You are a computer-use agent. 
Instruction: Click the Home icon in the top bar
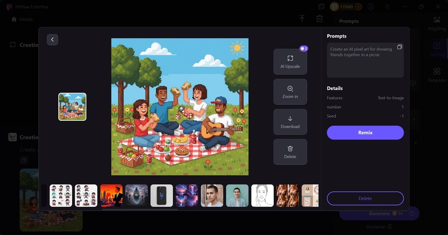14,19
